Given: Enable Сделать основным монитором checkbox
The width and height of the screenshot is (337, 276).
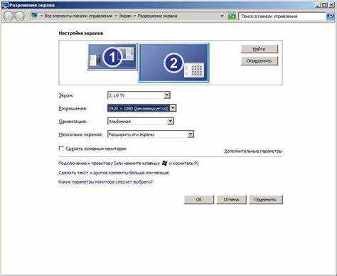Looking at the screenshot, I should pyautogui.click(x=61, y=149).
